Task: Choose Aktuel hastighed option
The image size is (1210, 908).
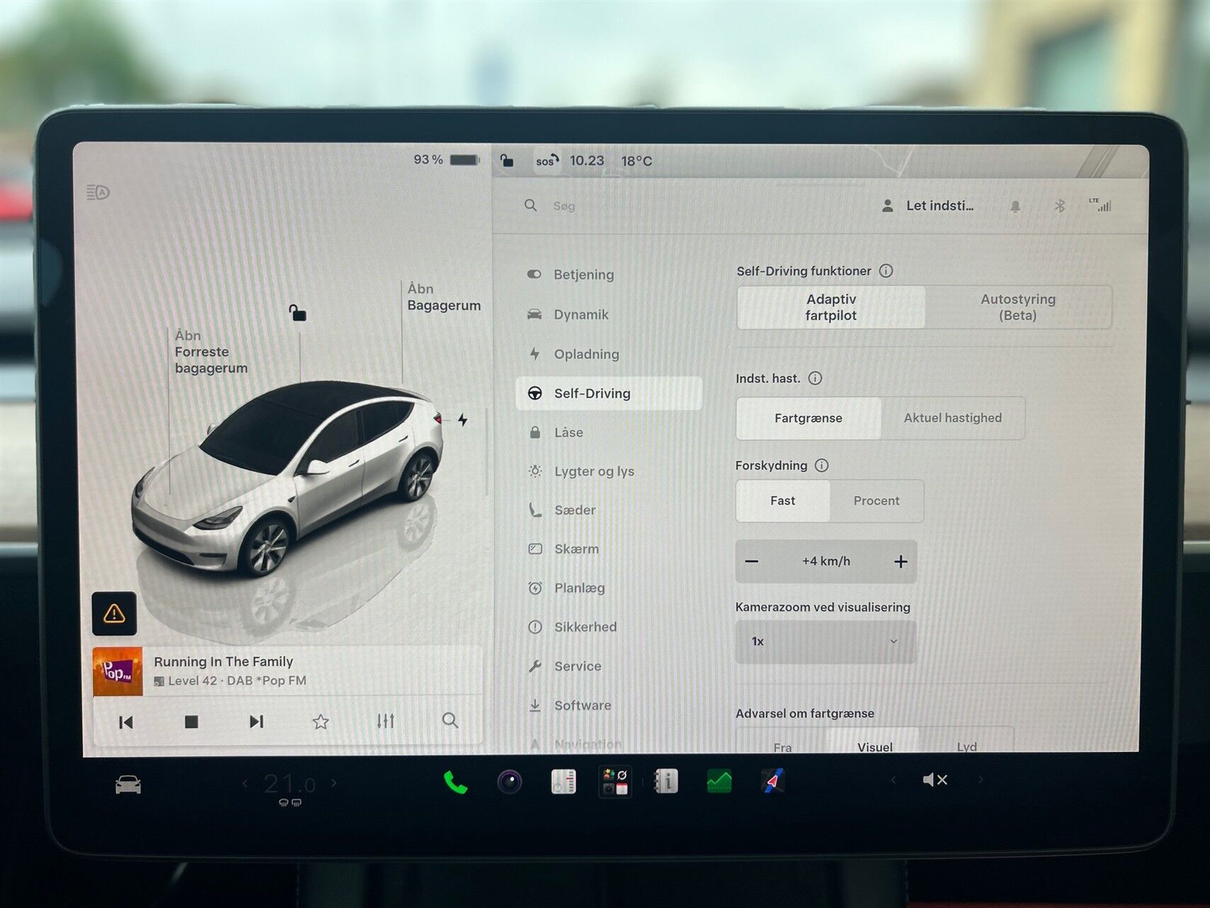Action: pos(953,418)
